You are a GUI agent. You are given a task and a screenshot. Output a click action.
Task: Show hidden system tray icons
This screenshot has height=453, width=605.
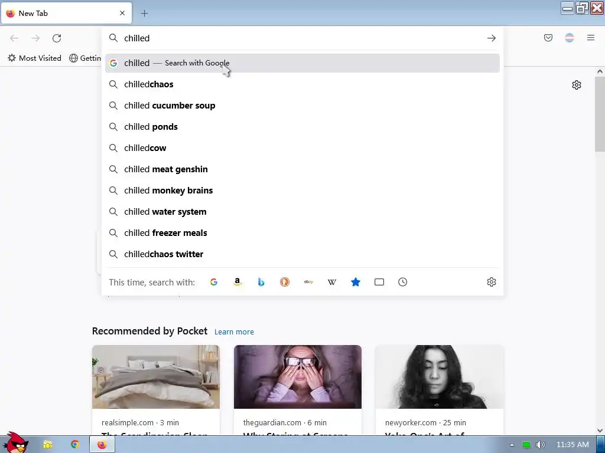click(512, 445)
